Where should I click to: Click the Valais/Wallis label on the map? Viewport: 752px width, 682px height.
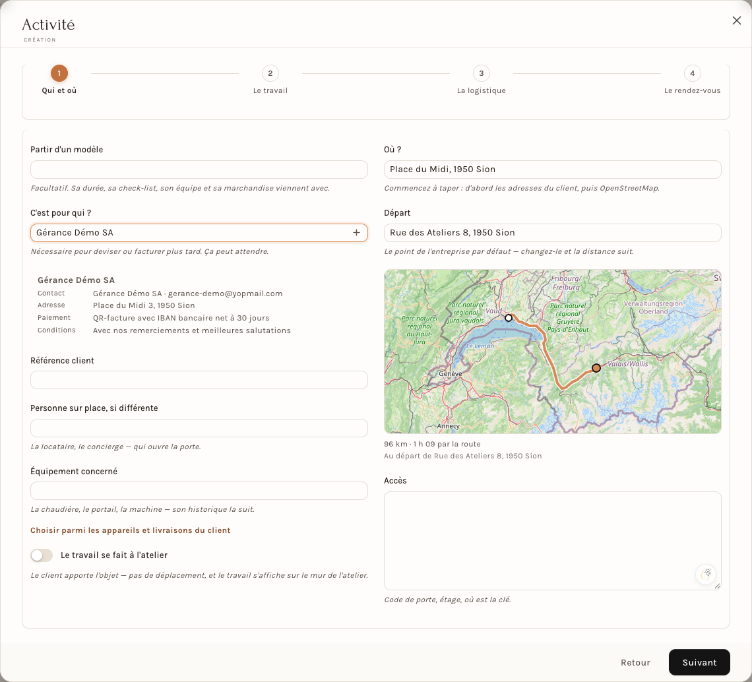point(628,363)
